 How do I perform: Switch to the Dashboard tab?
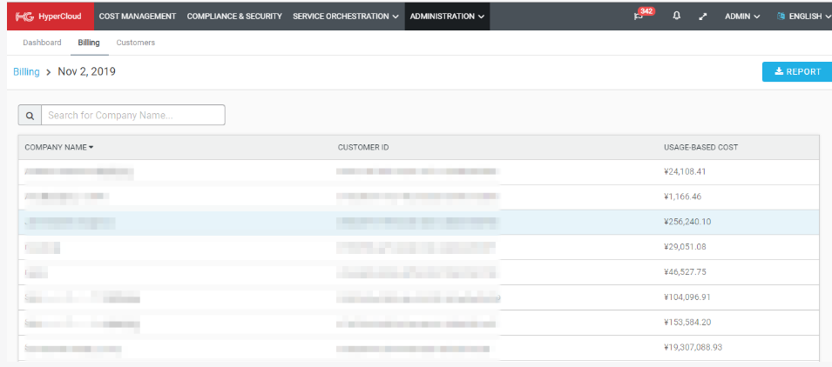point(42,43)
